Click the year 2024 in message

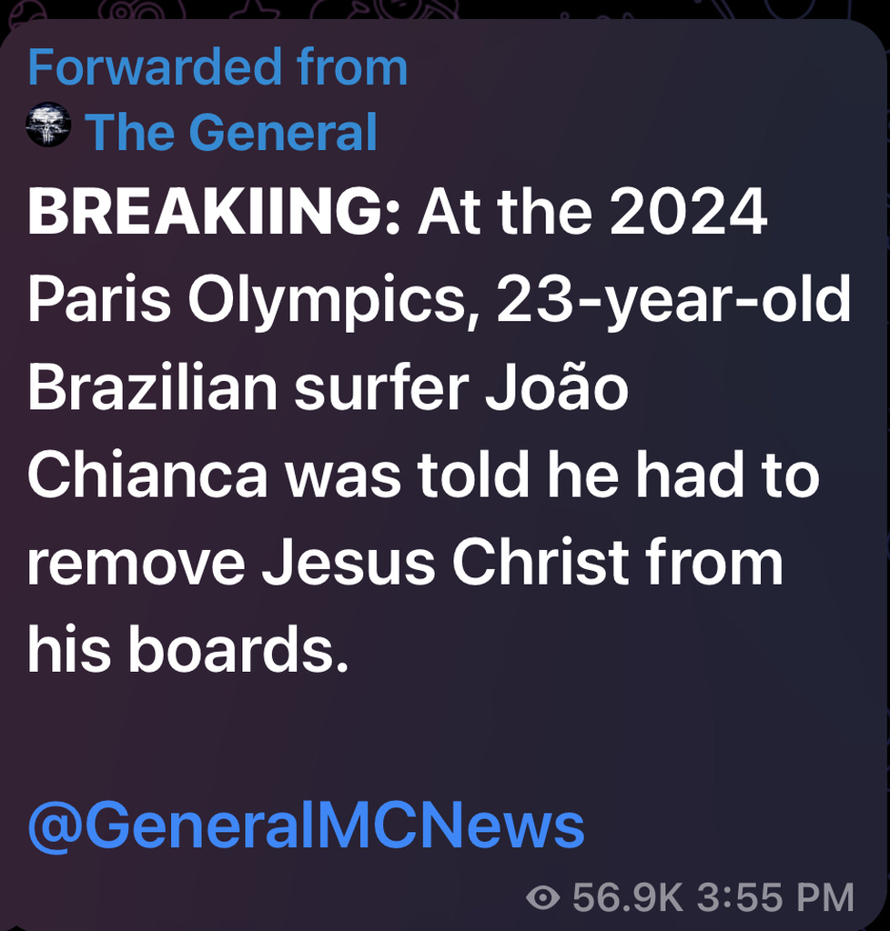688,212
